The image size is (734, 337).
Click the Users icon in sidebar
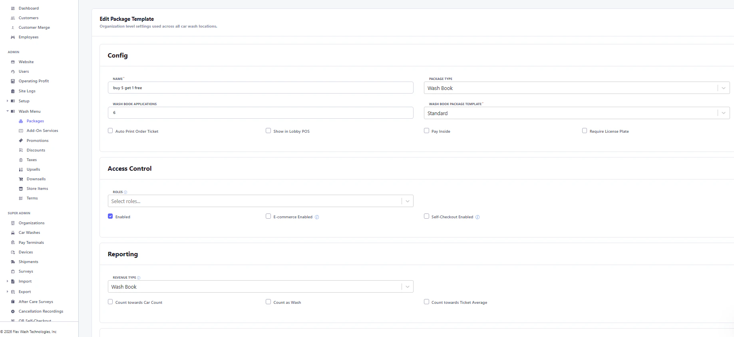[13, 72]
